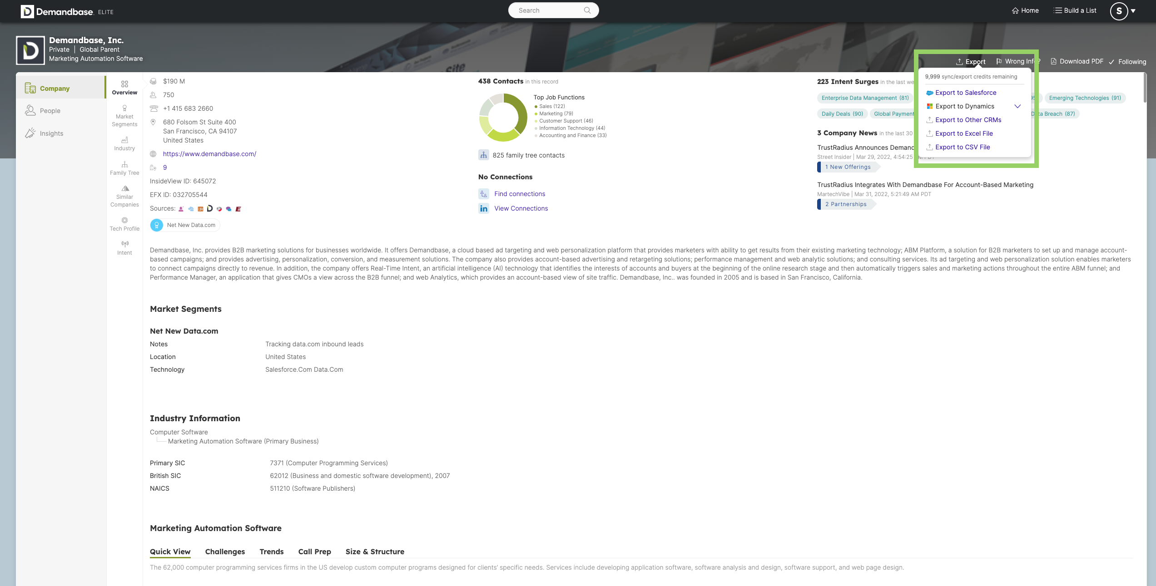The height and width of the screenshot is (586, 1156).
Task: Open Similar Companies sidebar icon
Action: [x=124, y=189]
